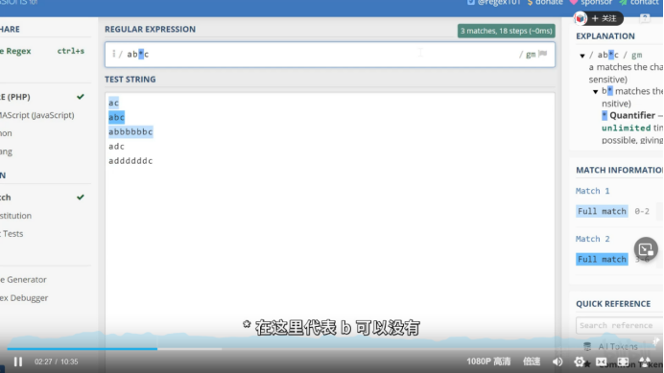Pause the video playback
The height and width of the screenshot is (373, 664).
click(18, 361)
